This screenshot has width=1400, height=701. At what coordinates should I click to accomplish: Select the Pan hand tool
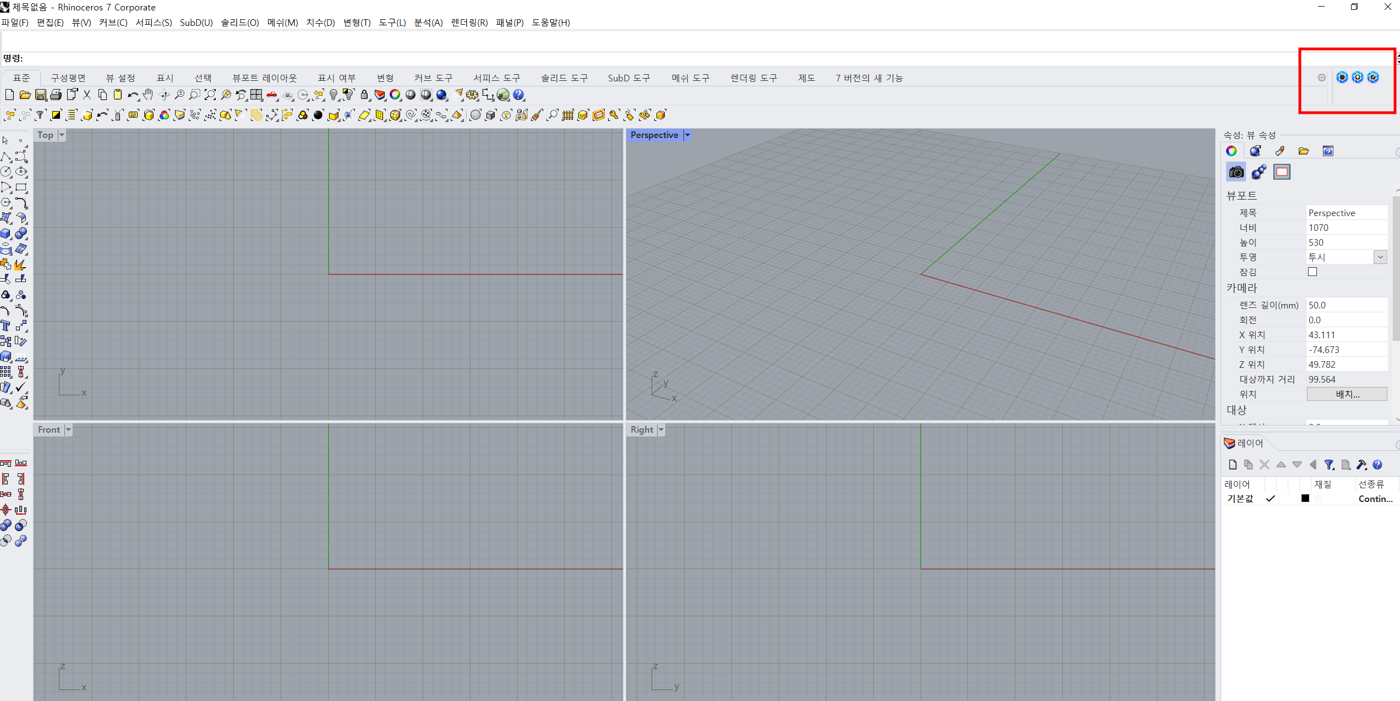coord(147,95)
